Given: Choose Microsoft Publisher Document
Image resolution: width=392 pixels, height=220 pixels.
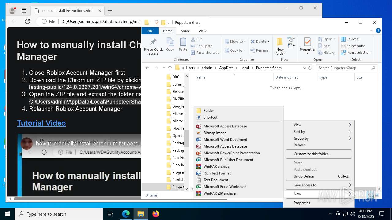Looking at the screenshot, I should tap(238, 160).
